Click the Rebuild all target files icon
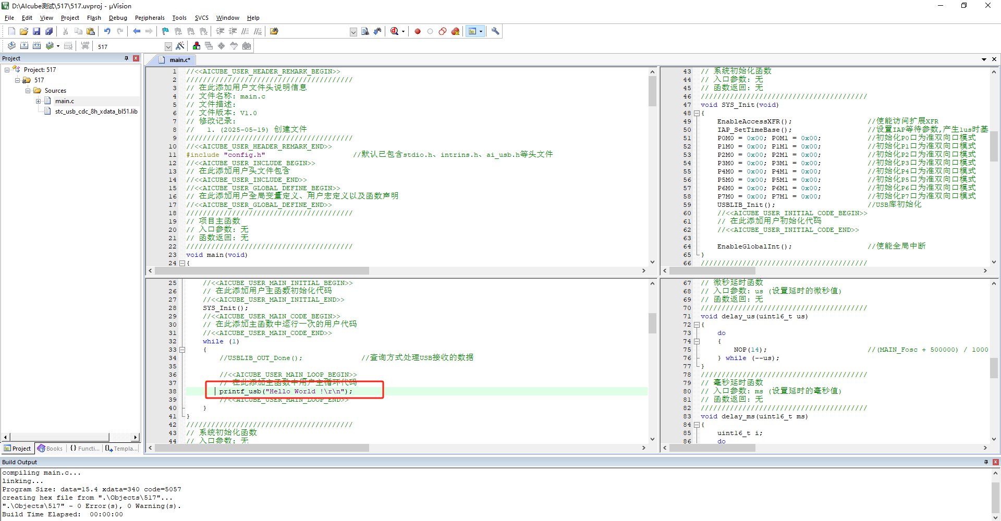Viewport: 1001px width, 521px height. pos(36,46)
